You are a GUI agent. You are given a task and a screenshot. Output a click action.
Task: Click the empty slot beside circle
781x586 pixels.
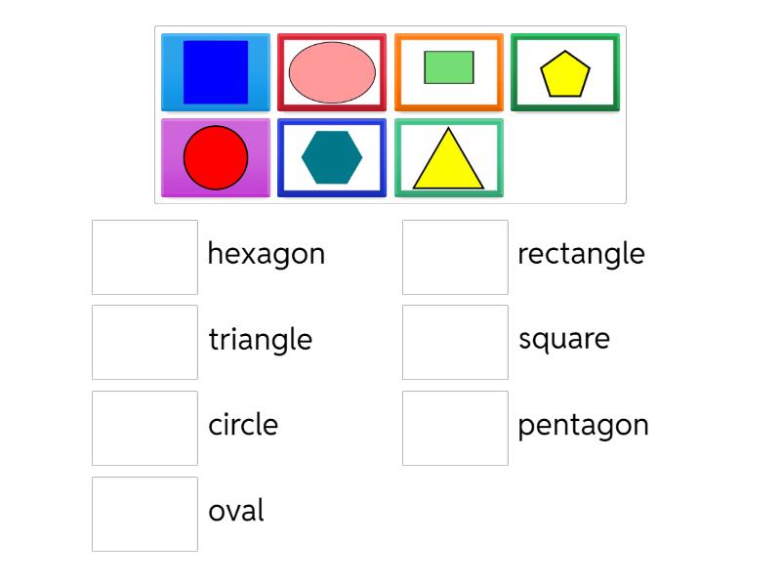pyautogui.click(x=144, y=428)
